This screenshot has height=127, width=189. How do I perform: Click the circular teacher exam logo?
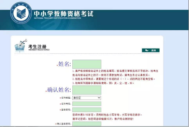(x=21, y=13)
